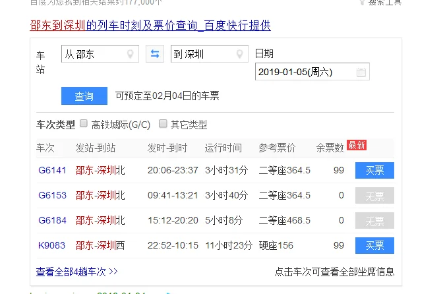Click 点击车次可查看全部坐席信息 hint text

coord(334,272)
